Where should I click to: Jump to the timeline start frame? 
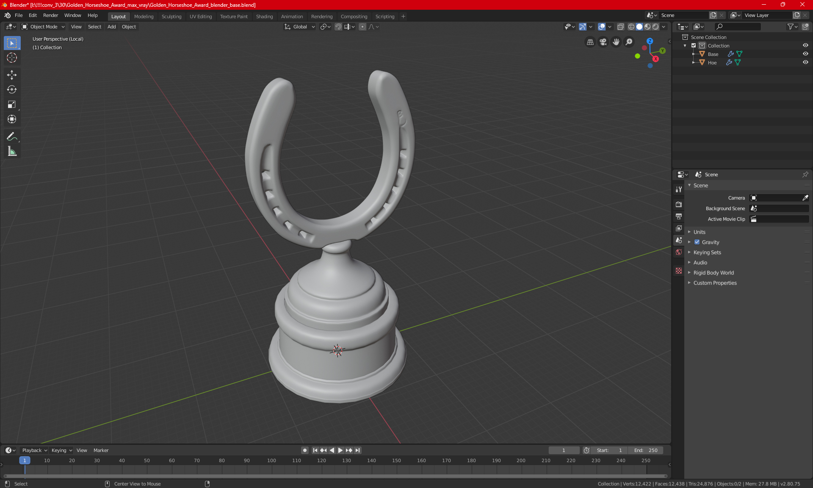(x=315, y=450)
